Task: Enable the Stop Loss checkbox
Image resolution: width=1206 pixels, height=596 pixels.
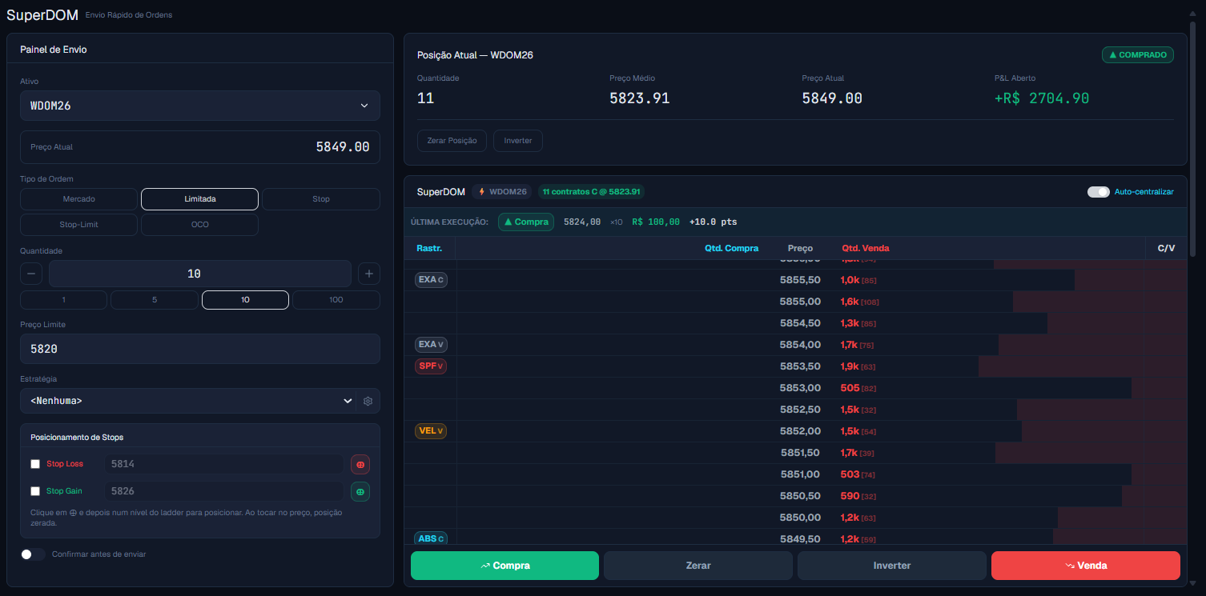Action: (x=35, y=464)
